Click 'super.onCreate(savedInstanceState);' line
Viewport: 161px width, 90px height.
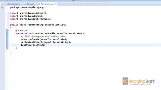pyautogui.click(x=44, y=39)
